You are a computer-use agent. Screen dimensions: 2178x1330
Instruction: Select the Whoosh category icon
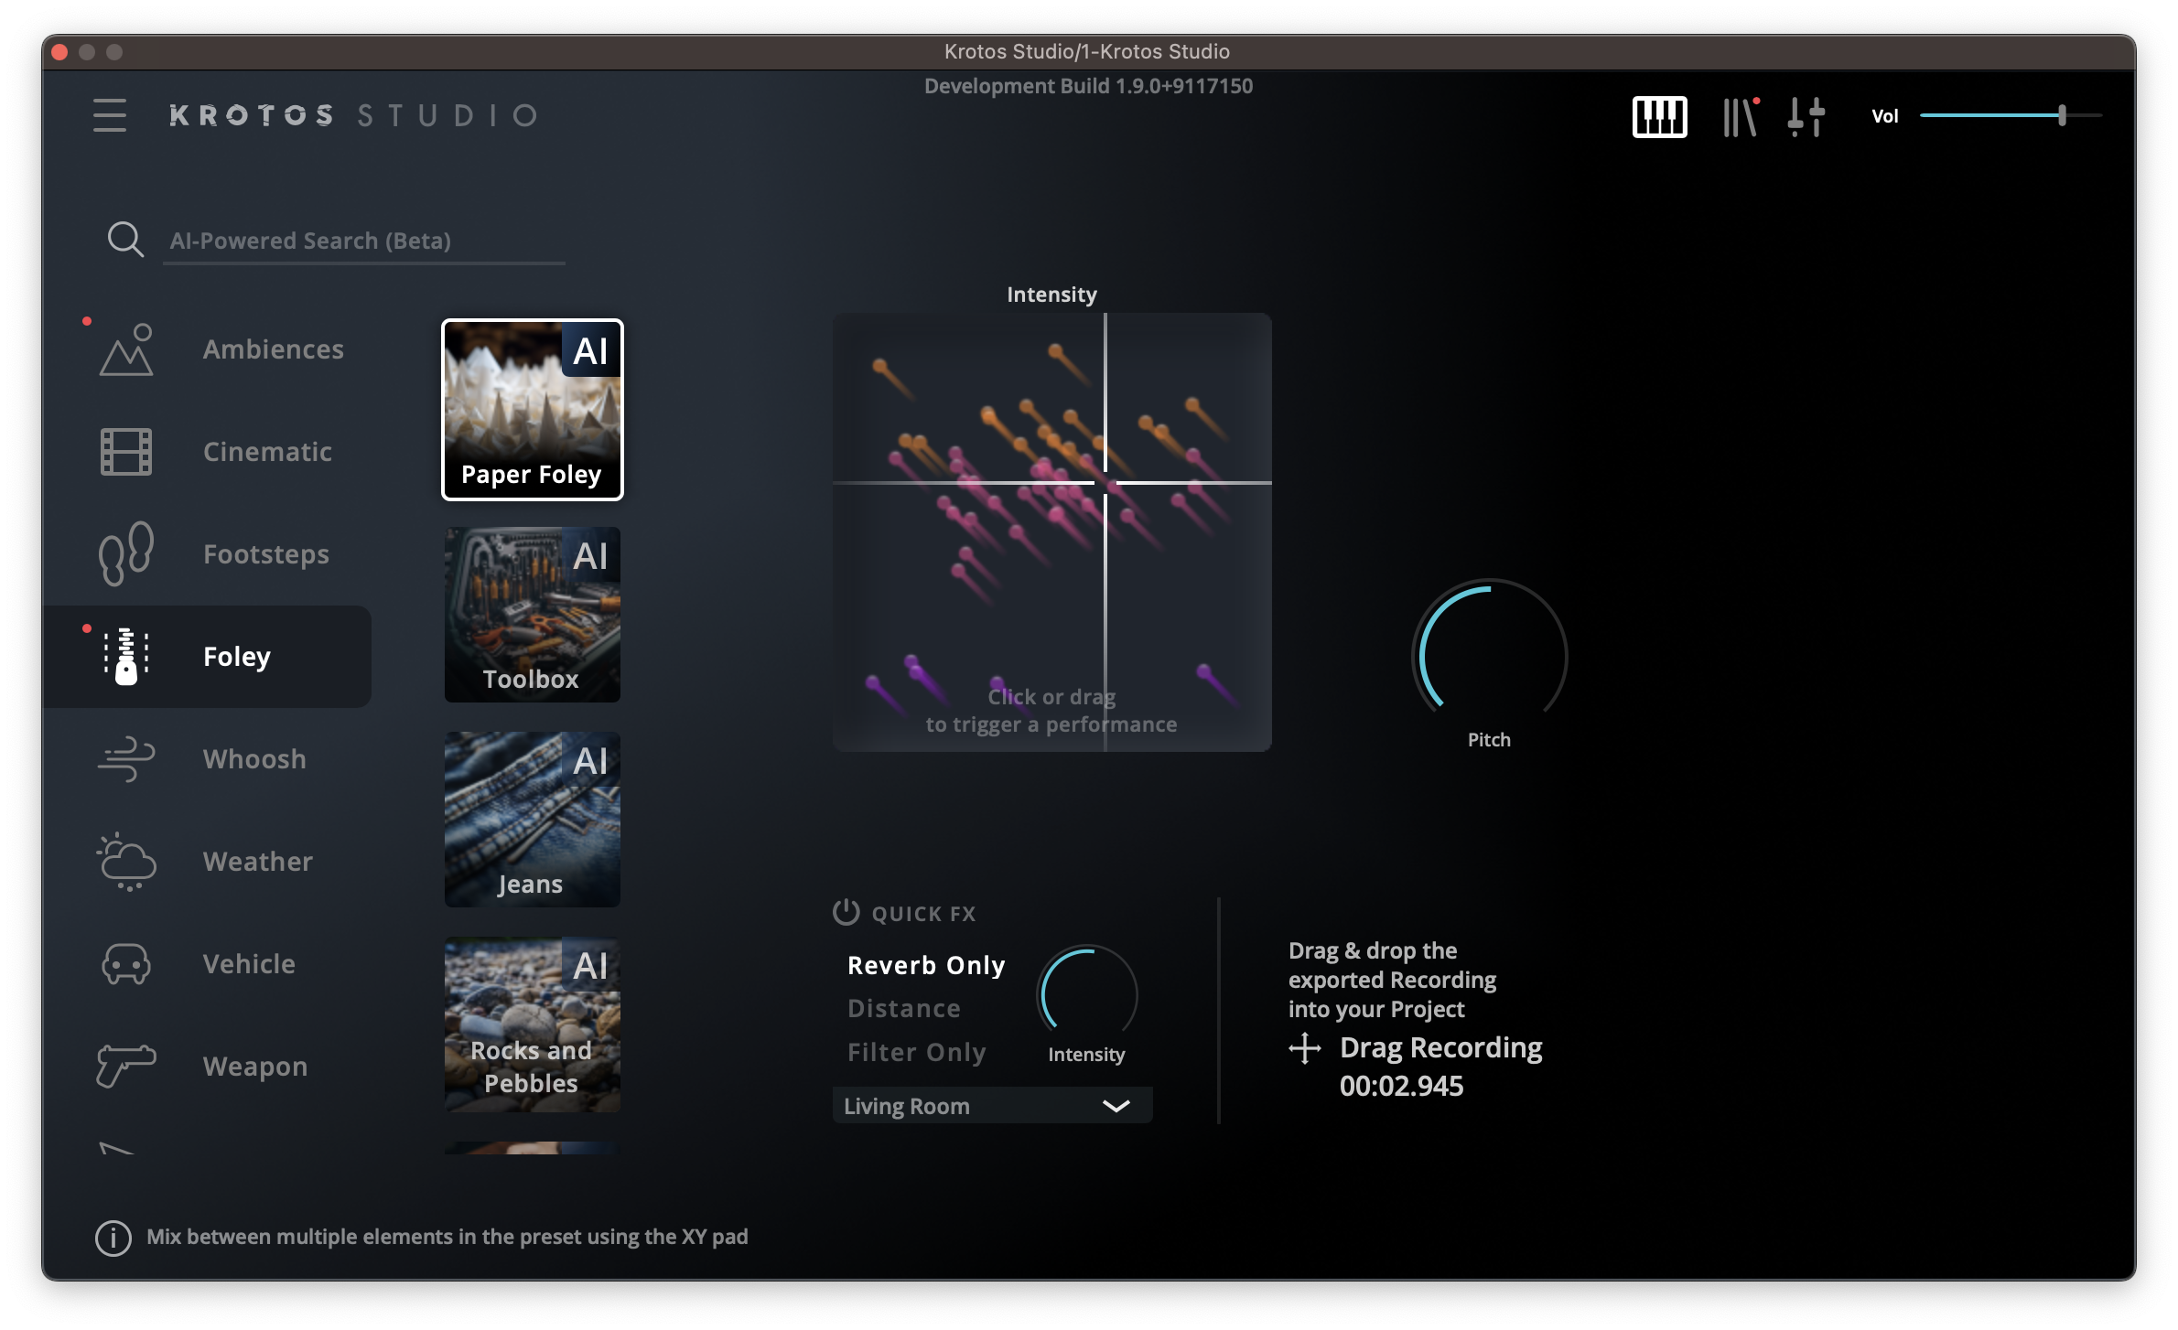pyautogui.click(x=126, y=758)
